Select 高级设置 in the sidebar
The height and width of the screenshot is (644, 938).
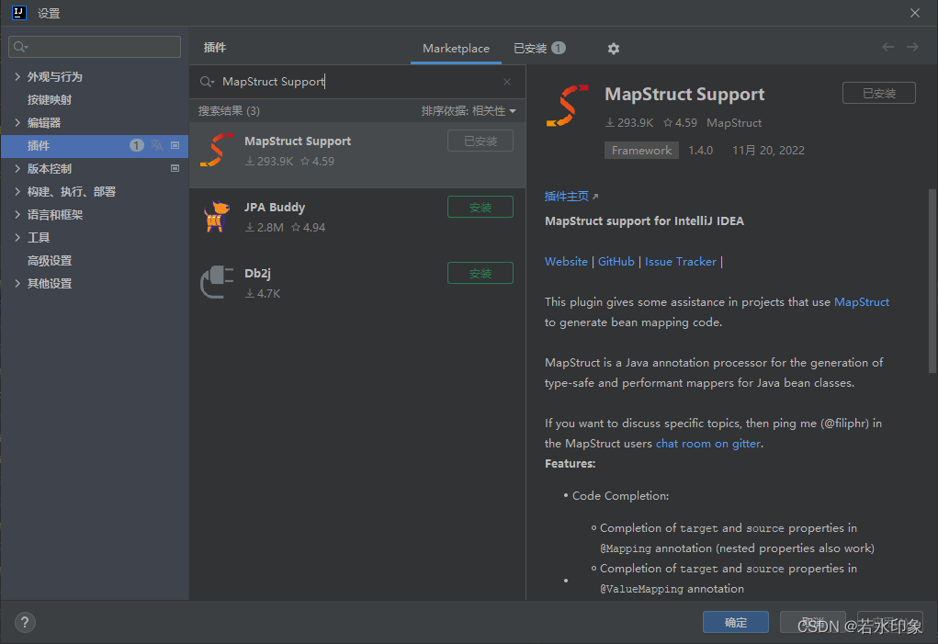tap(49, 260)
